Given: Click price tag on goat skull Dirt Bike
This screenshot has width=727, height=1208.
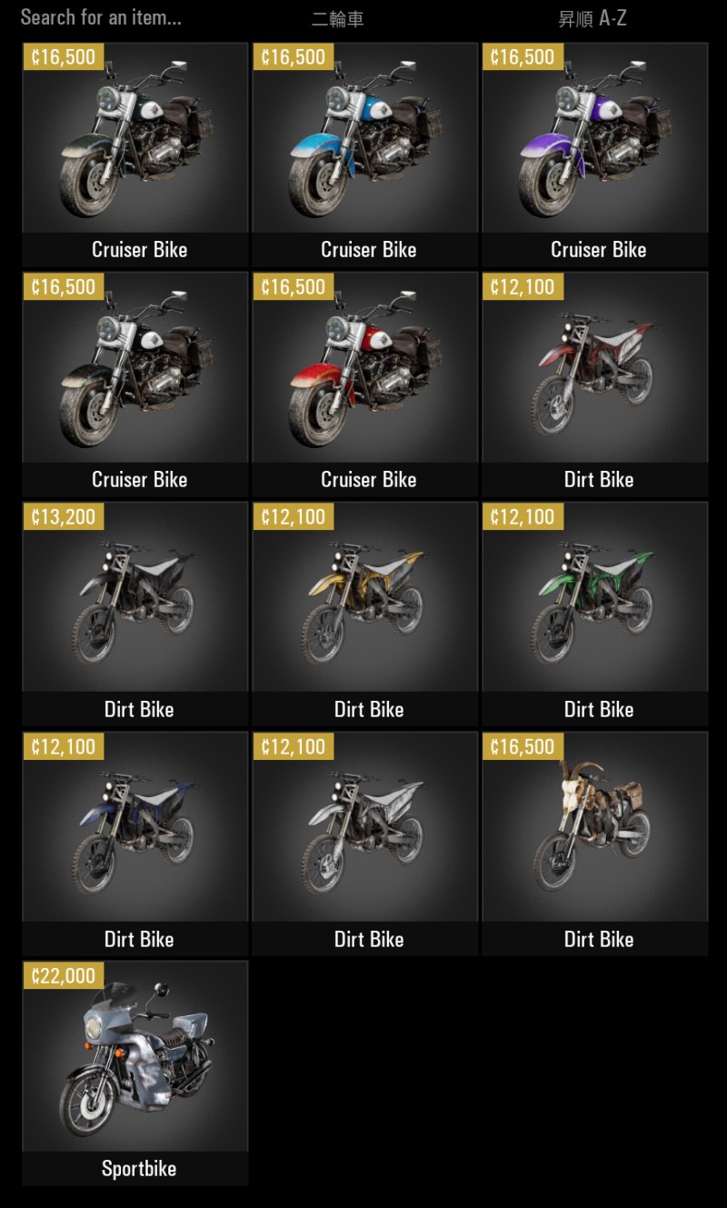Looking at the screenshot, I should (x=523, y=746).
